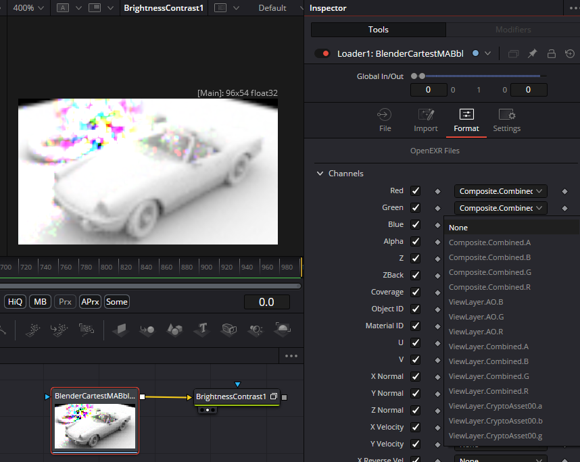Add a 3D Image Plane tool

click(x=120, y=329)
